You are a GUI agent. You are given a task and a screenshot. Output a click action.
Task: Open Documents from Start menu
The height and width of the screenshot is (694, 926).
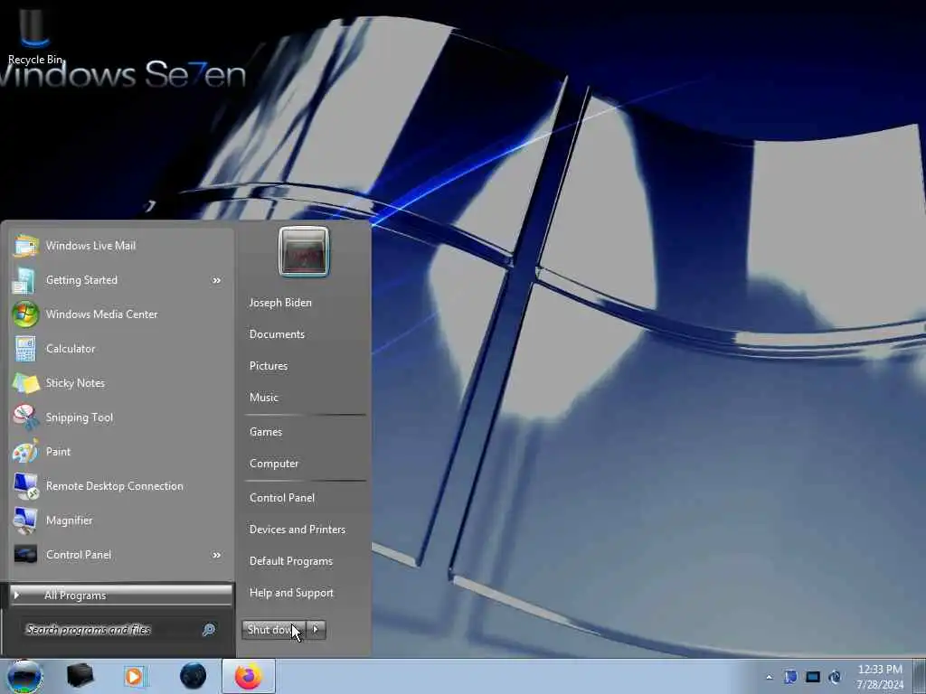coord(277,334)
